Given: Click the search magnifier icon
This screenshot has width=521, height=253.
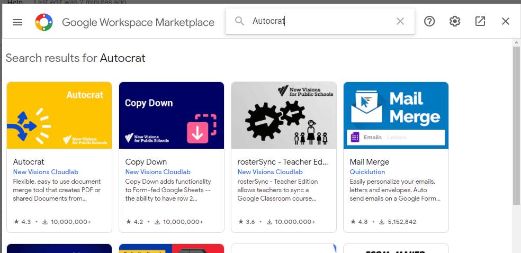Looking at the screenshot, I should point(239,21).
